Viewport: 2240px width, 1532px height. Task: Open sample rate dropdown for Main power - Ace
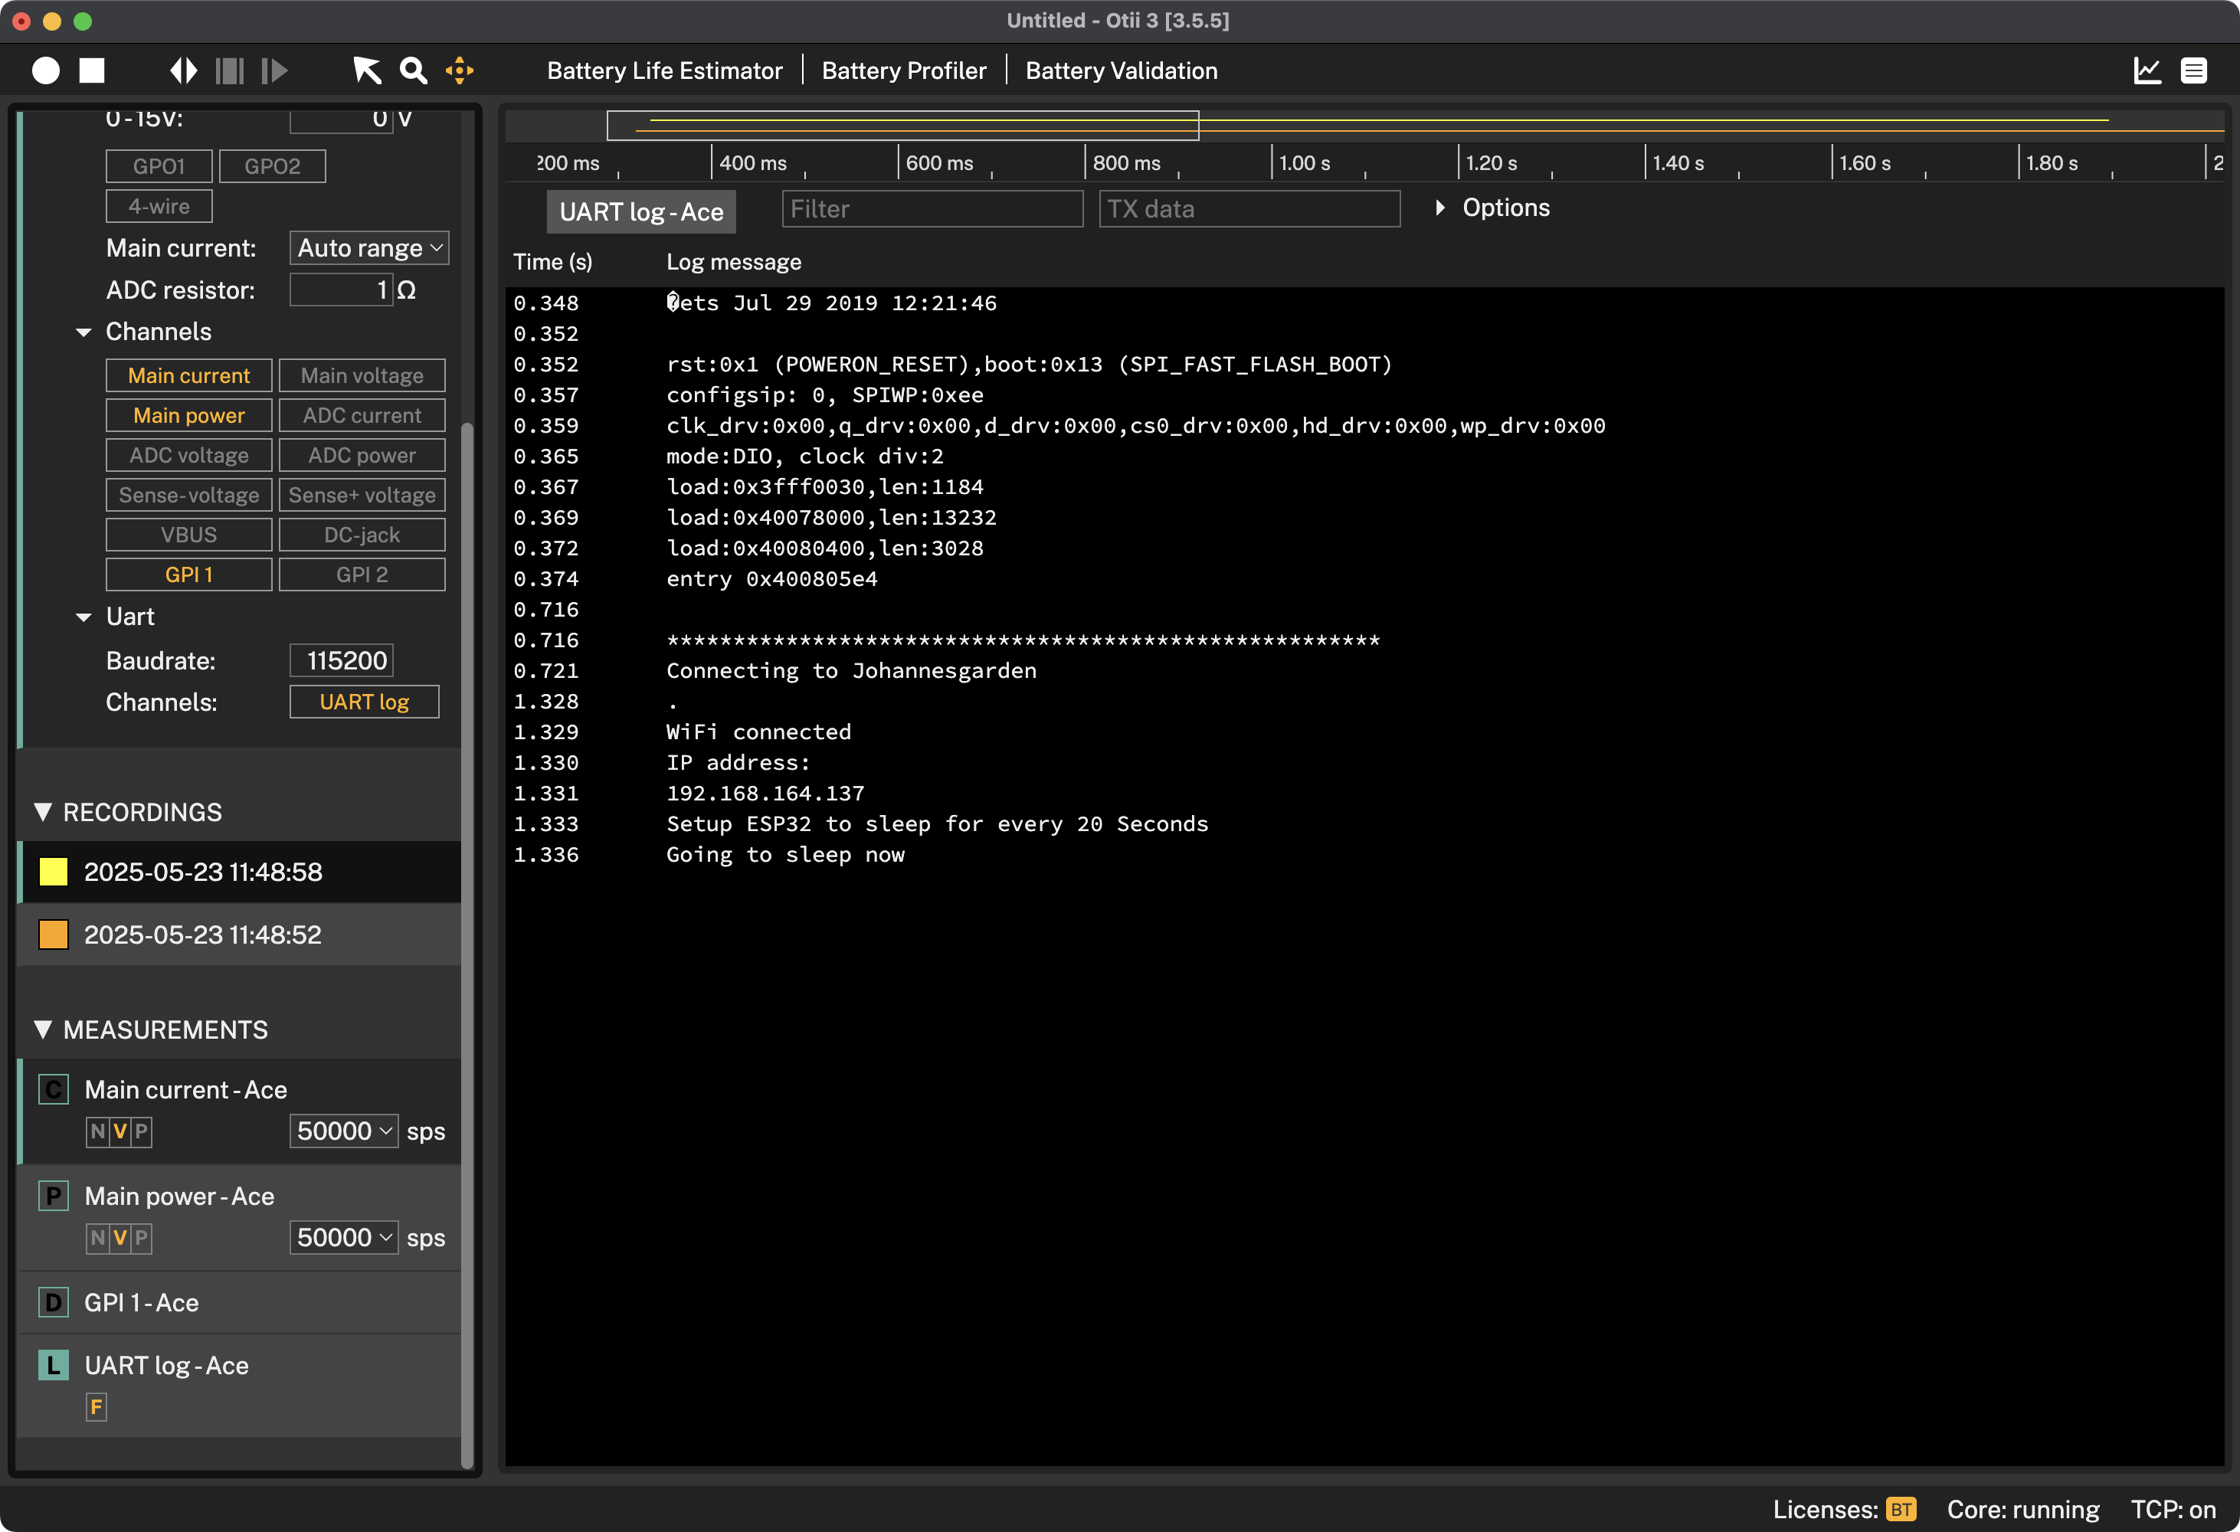[x=344, y=1238]
